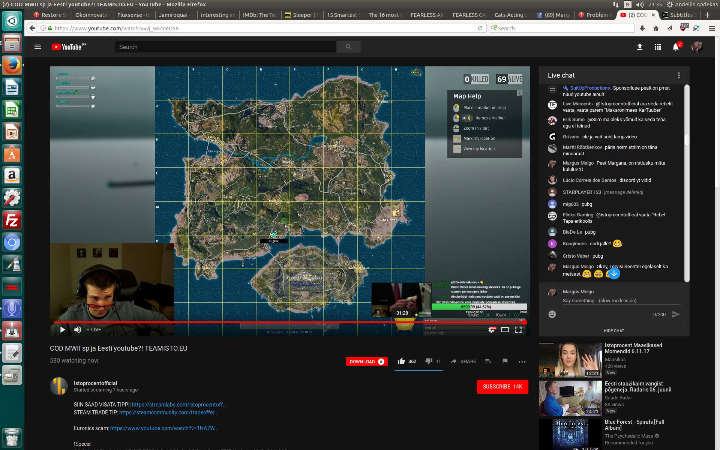Screen dimensions: 720x450
Task: Open the Live chat options menu
Action: [x=679, y=75]
